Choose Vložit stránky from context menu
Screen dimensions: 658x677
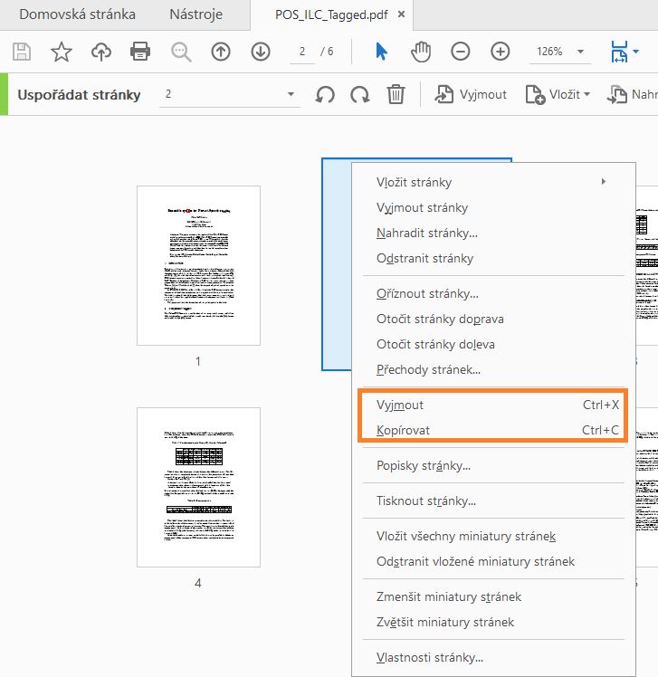[x=493, y=182]
